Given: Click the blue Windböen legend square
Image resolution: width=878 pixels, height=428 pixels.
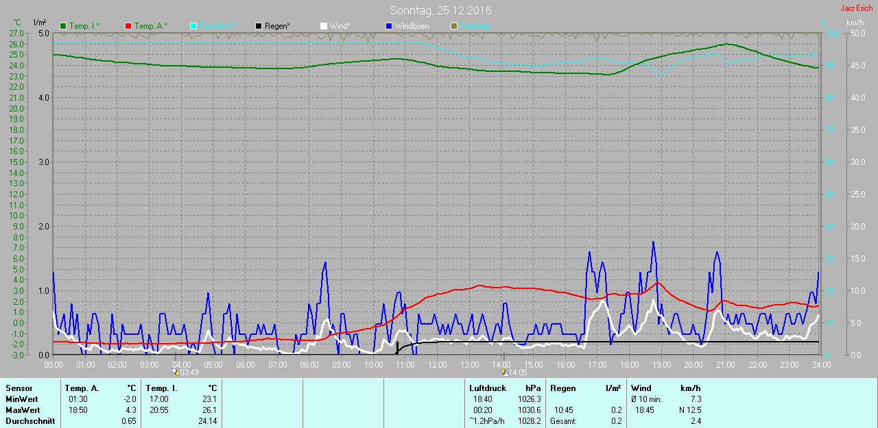Looking at the screenshot, I should click(389, 26).
